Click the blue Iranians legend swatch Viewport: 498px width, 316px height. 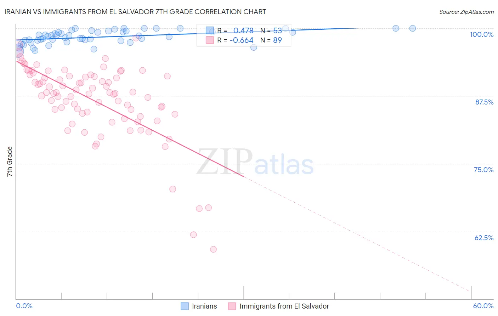185,306
